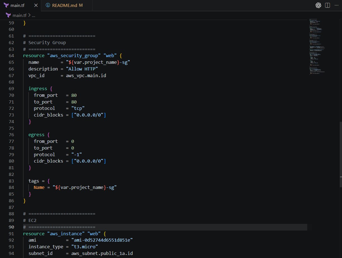The image size is (342, 258).
Task: Click the "Name" tag key on line 84
Action: coord(39,187)
